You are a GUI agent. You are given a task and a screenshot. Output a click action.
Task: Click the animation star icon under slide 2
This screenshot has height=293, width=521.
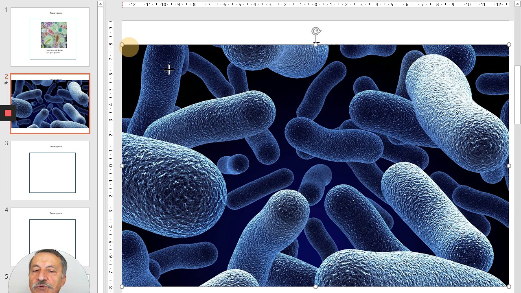6,83
